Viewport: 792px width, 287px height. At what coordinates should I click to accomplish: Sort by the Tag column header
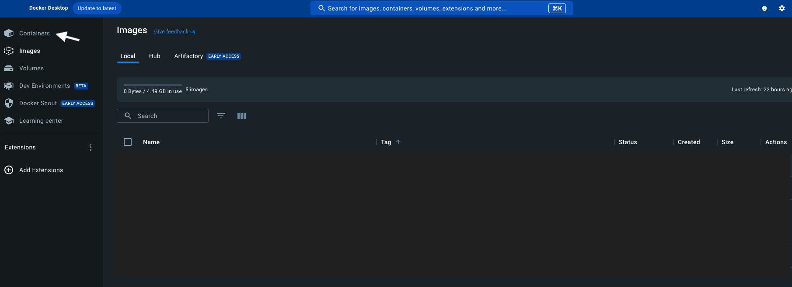(x=386, y=142)
